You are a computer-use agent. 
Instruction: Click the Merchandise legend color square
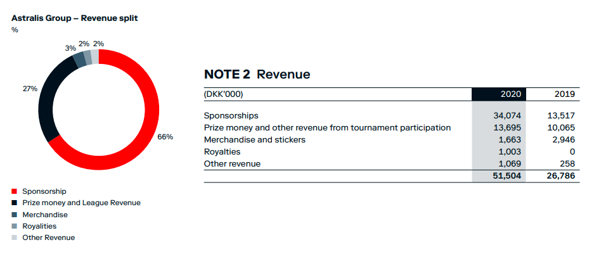coord(15,215)
